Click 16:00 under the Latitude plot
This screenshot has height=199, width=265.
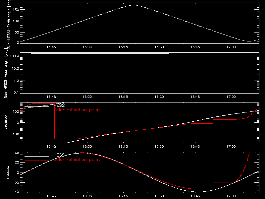point(87,196)
